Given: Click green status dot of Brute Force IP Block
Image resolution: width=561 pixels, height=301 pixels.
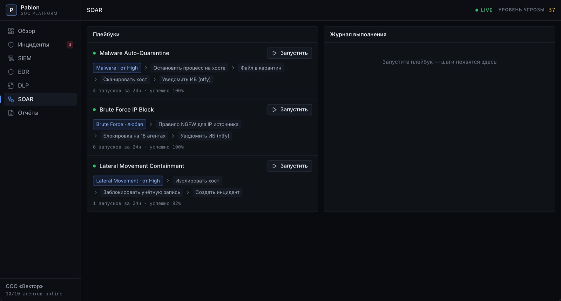Looking at the screenshot, I should pyautogui.click(x=94, y=110).
